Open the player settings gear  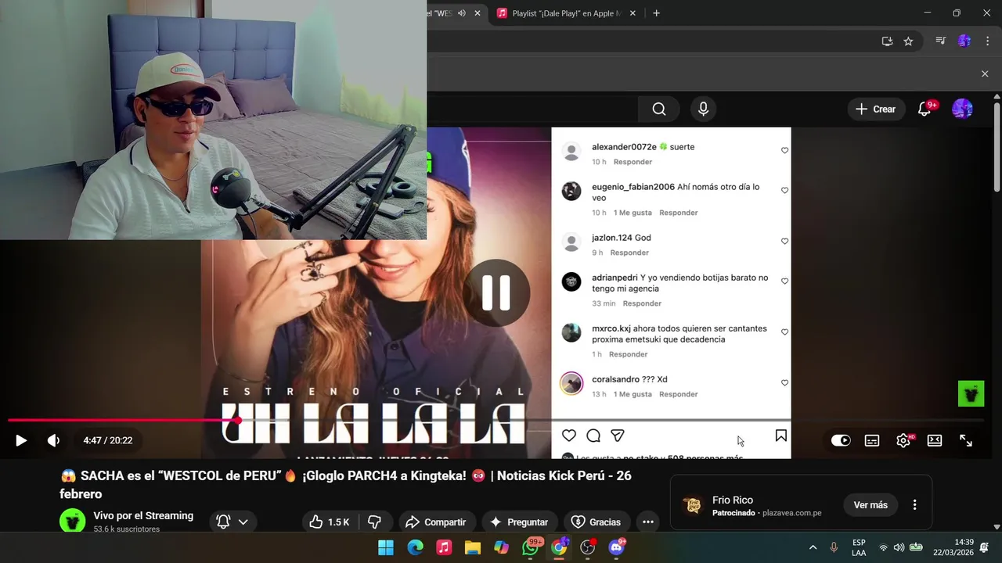coord(903,440)
